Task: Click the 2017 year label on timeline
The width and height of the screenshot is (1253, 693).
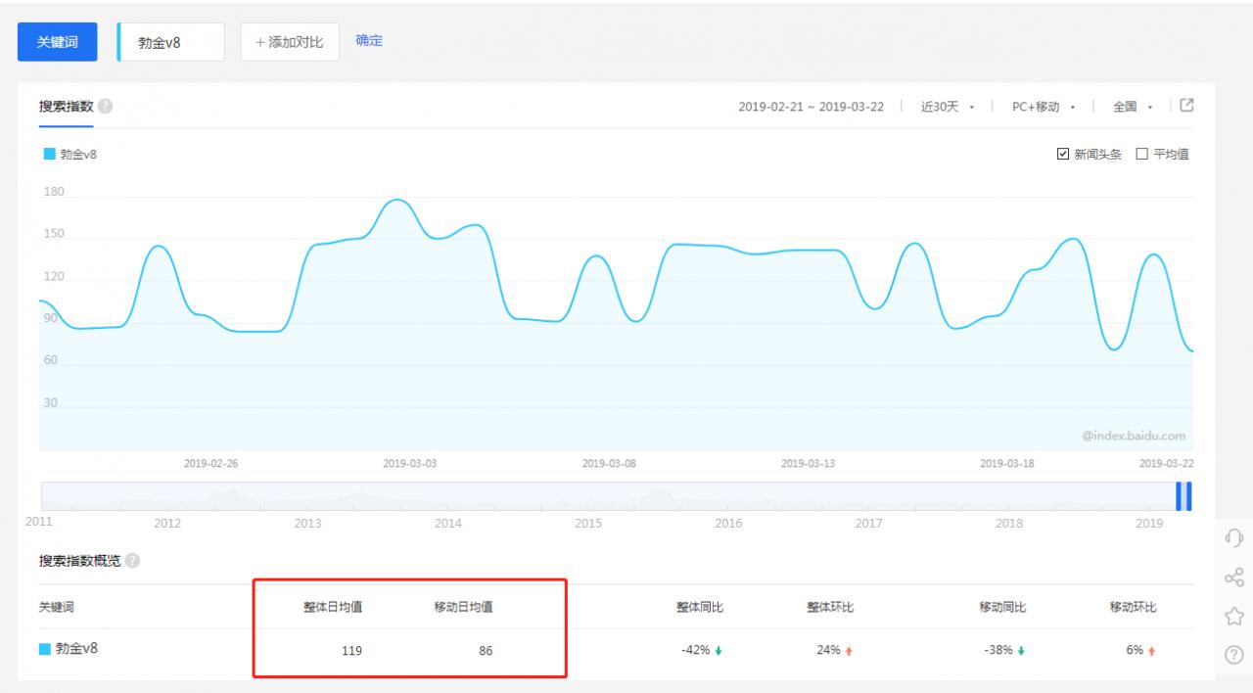Action: coord(868,524)
